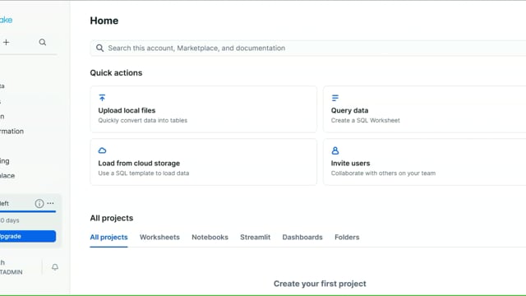
Task: Open the sidebar search magnifier icon
Action: coord(43,42)
